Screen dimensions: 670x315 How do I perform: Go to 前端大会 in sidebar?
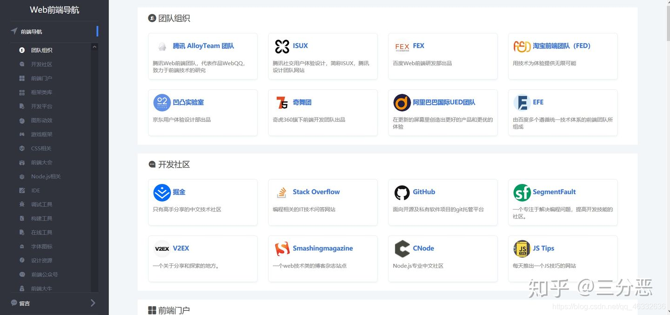[x=41, y=162]
